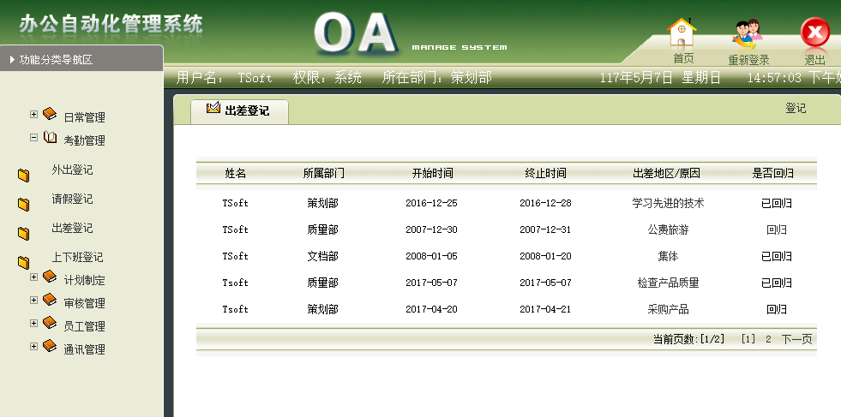Select the 考勤管理 label
The image size is (841, 417).
pos(84,140)
